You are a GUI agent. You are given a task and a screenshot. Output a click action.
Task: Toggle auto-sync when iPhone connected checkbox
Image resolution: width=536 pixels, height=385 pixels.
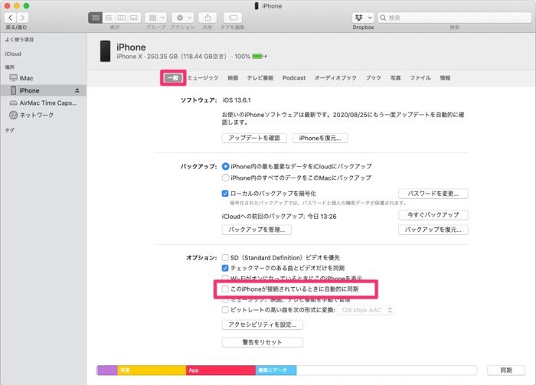(225, 289)
